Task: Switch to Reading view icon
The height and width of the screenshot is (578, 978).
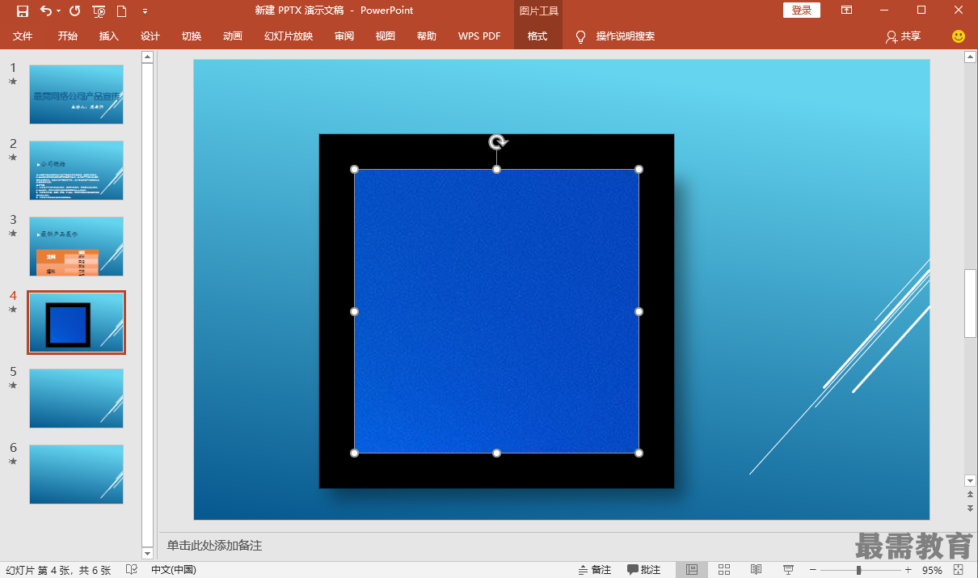Action: point(756,570)
